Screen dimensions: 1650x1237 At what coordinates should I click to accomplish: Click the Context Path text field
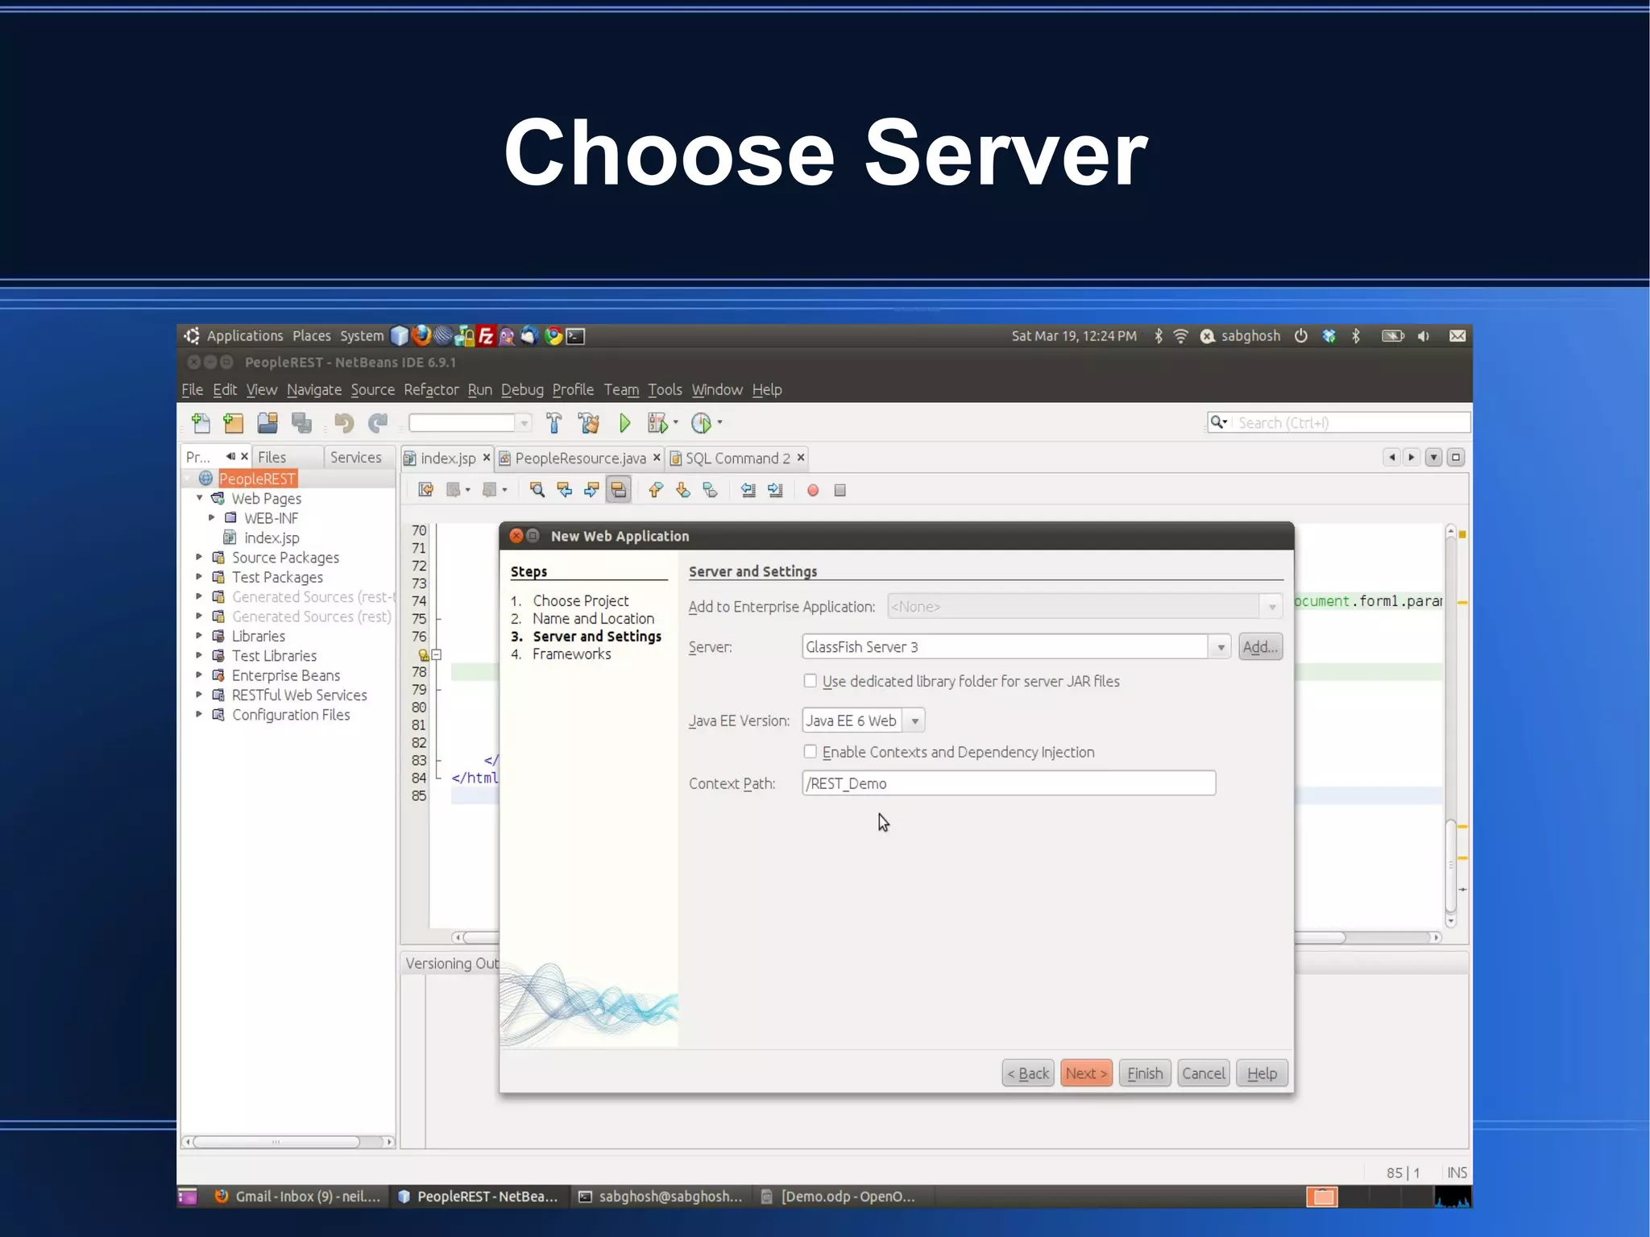pyautogui.click(x=1009, y=782)
